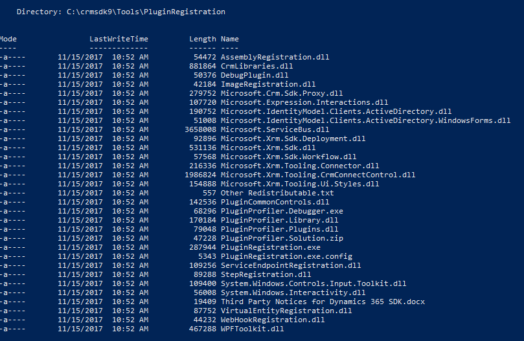Click the WPFToolkit.dll file name
524x341 pixels.
click(x=253, y=329)
